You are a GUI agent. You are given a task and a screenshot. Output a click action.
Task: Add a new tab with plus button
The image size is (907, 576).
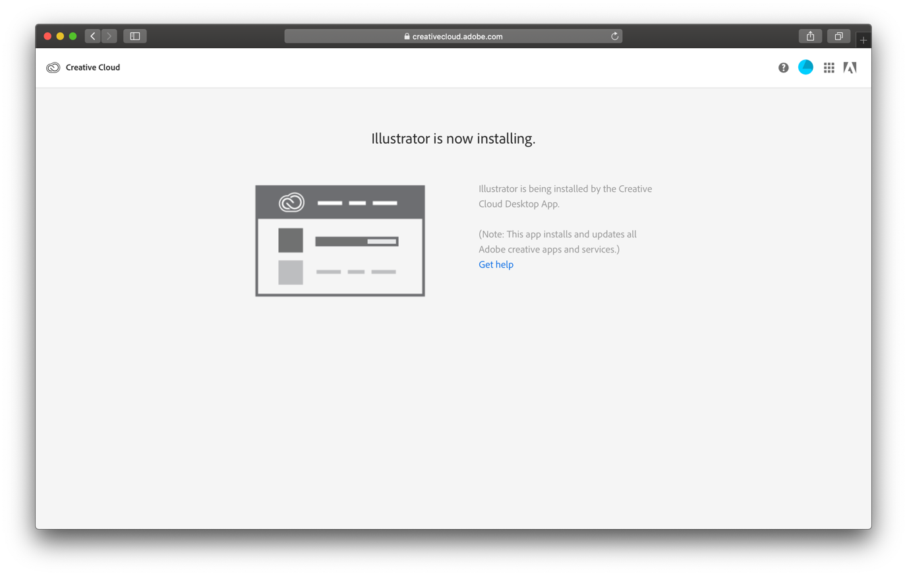[863, 40]
